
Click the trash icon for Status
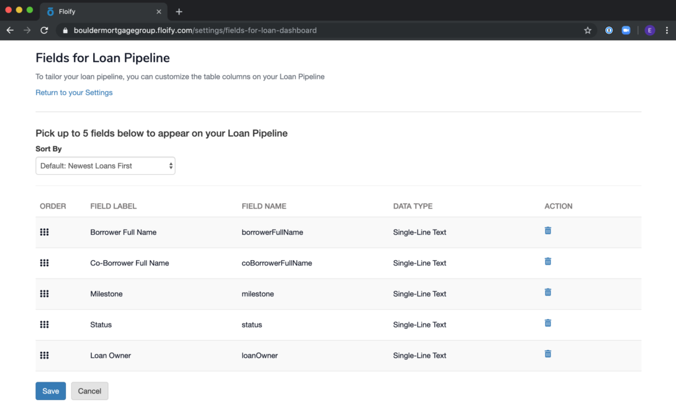pyautogui.click(x=547, y=323)
